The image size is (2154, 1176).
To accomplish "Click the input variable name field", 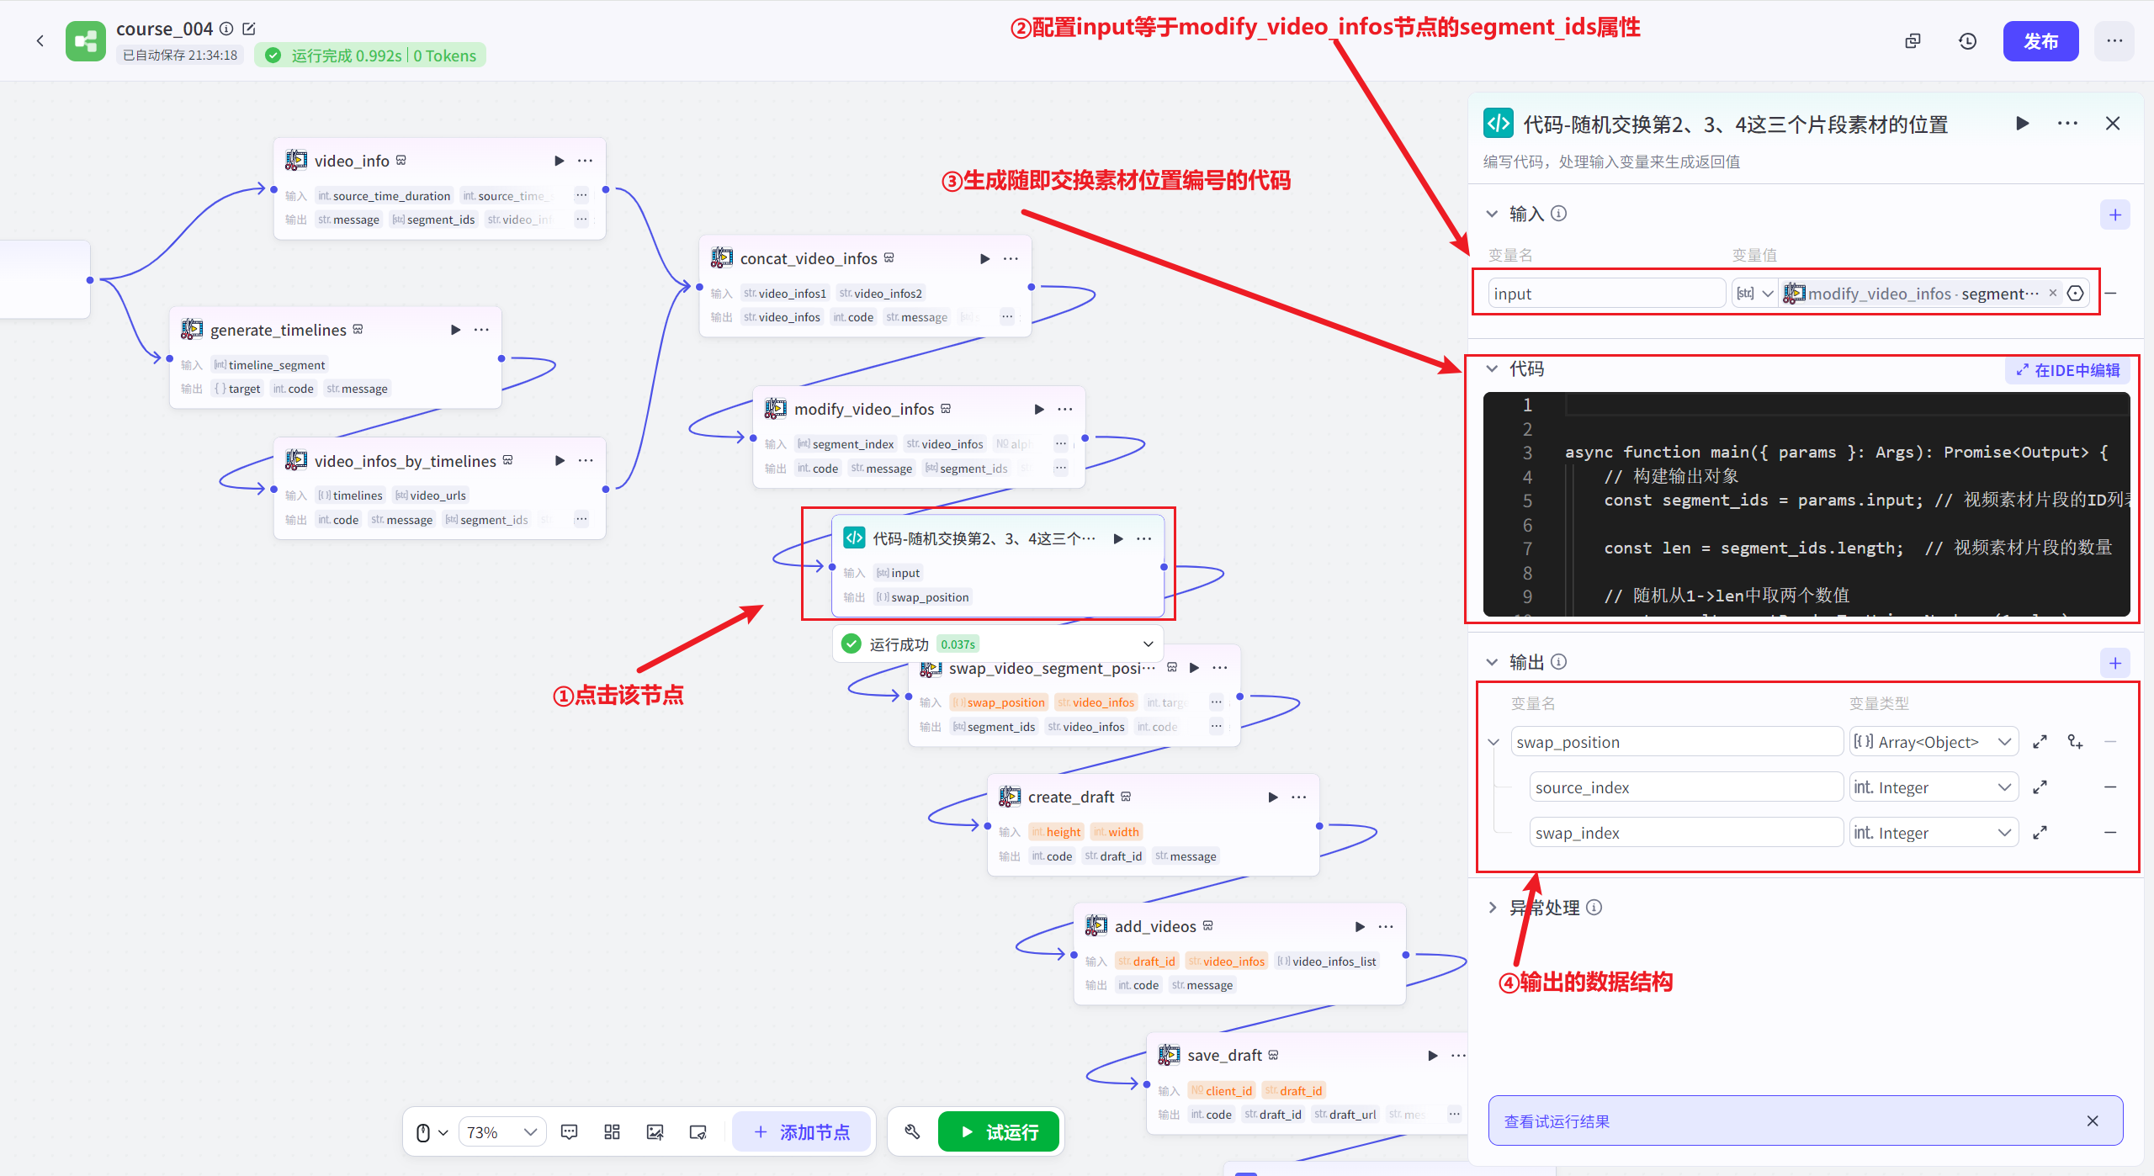I will coord(1605,294).
